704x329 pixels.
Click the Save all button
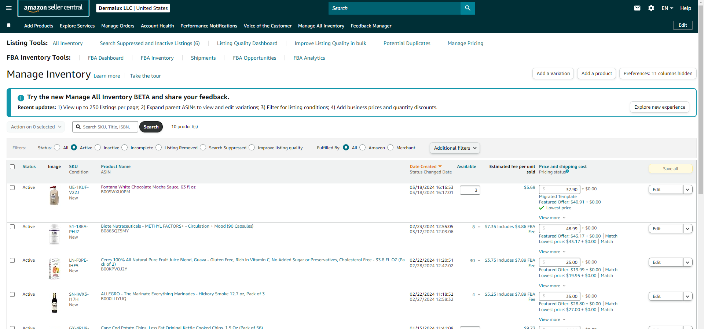pos(671,169)
